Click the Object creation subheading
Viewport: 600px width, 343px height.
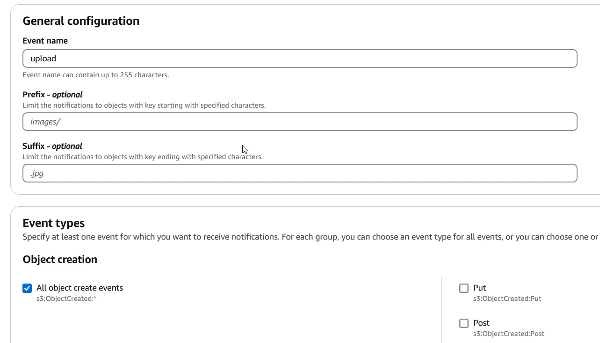coord(60,260)
